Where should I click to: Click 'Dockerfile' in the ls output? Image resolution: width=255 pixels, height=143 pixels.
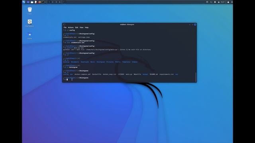(x=97, y=74)
